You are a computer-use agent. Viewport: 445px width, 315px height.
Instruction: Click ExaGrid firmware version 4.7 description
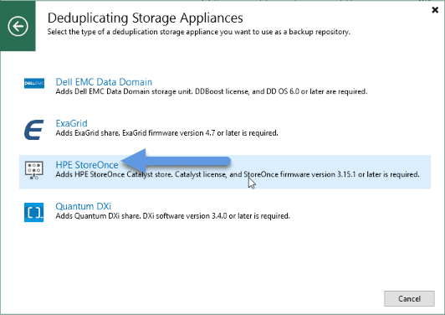[x=167, y=133]
